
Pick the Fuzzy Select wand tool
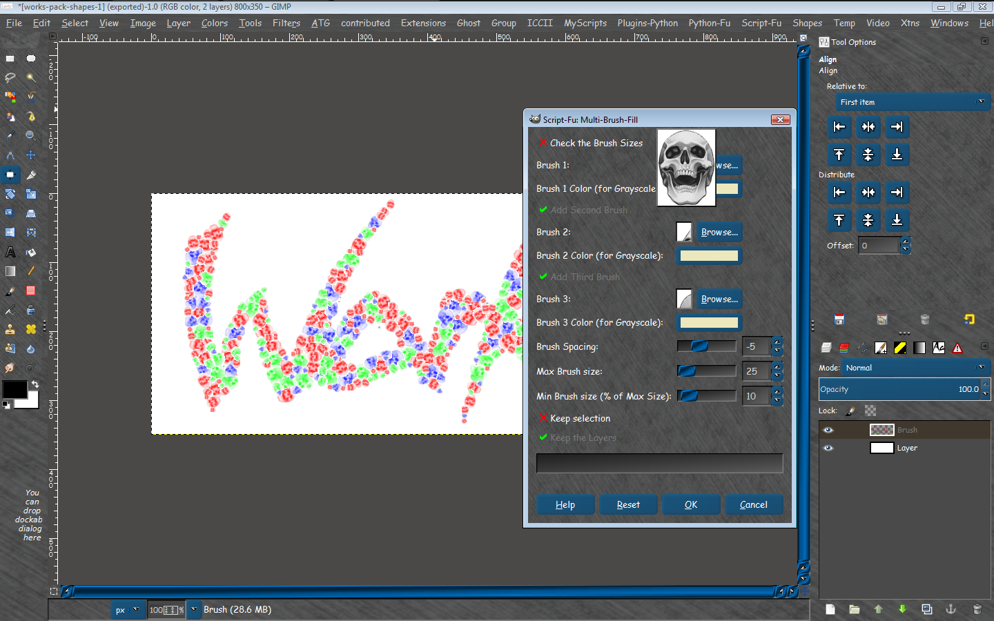31,77
